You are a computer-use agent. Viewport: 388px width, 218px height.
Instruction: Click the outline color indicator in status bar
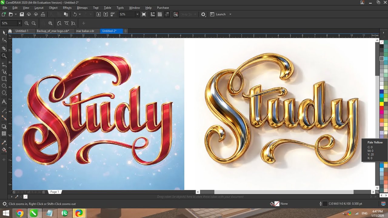coord(325,204)
